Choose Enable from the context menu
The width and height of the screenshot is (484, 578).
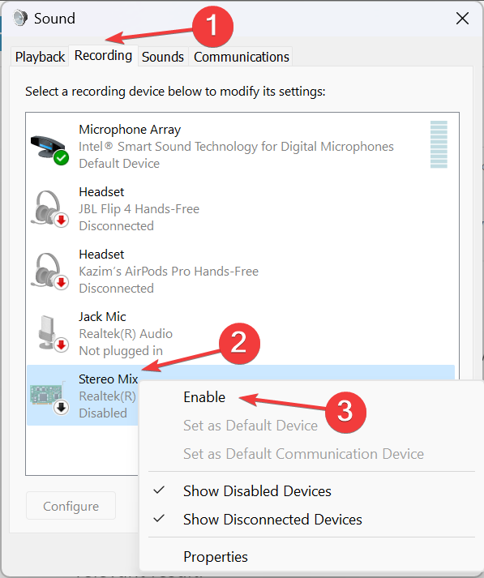point(204,397)
